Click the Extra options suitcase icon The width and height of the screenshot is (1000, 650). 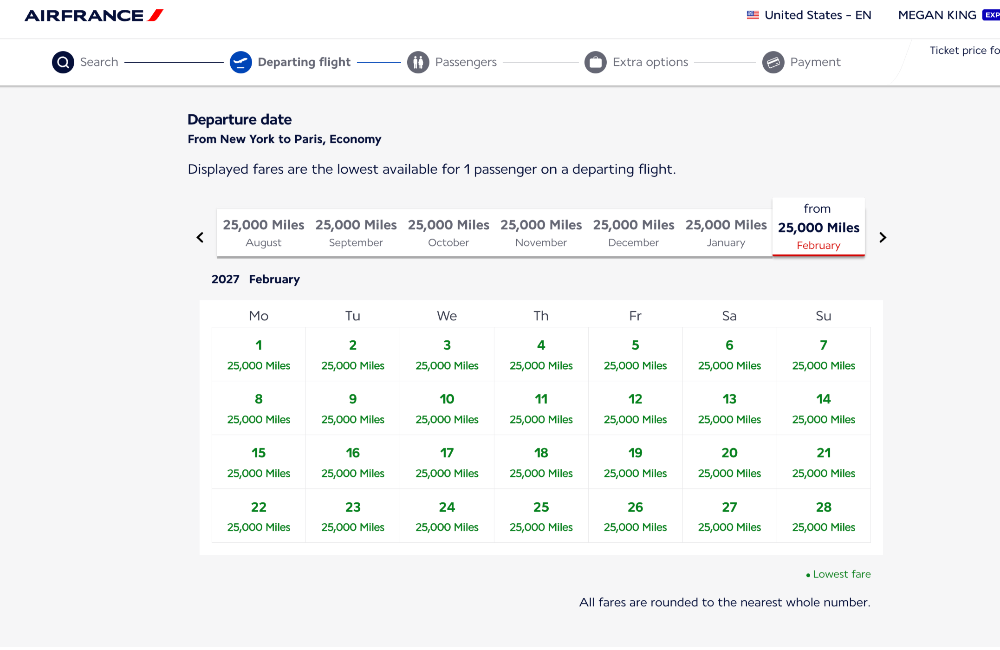point(595,62)
